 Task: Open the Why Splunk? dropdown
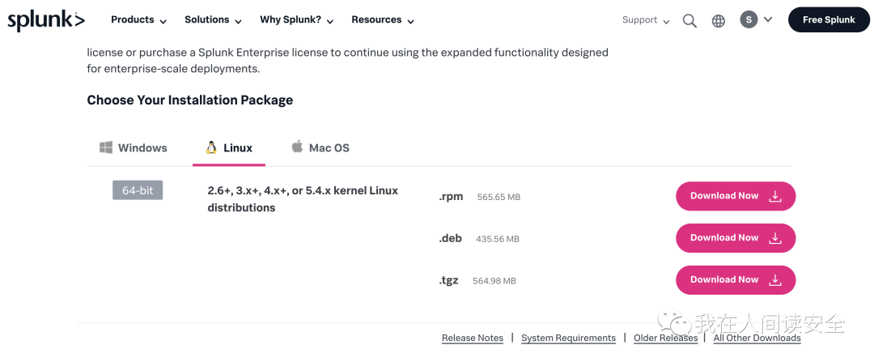click(295, 20)
